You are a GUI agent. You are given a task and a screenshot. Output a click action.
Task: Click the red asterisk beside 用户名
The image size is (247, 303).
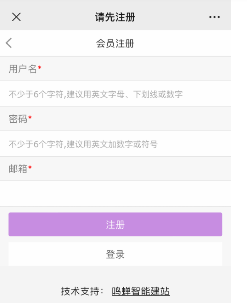39,68
